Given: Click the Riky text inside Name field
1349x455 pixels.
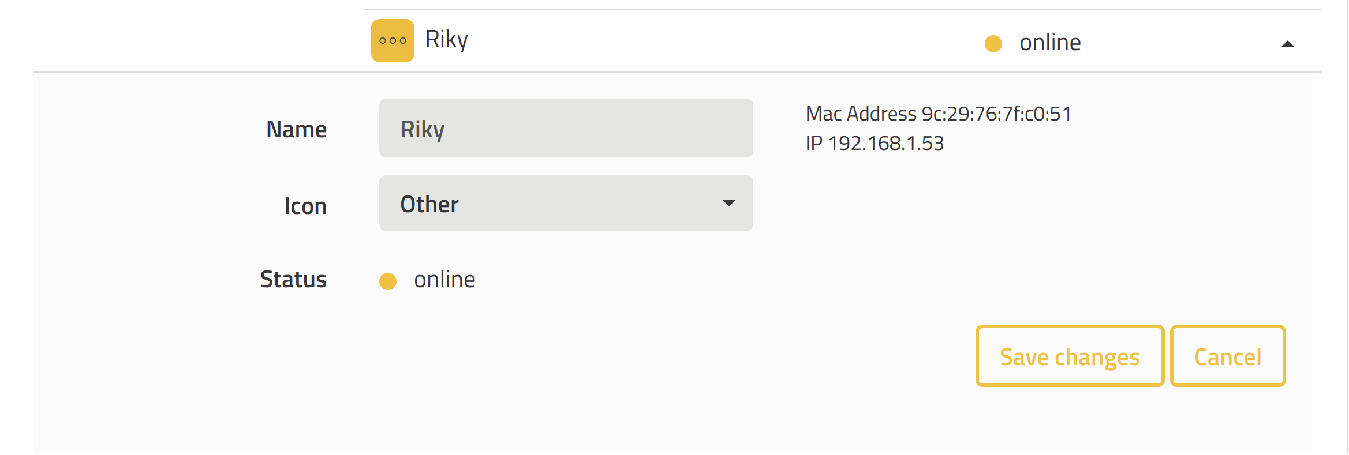Looking at the screenshot, I should 422,130.
